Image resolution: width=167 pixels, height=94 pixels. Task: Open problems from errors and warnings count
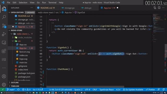point(26,90)
